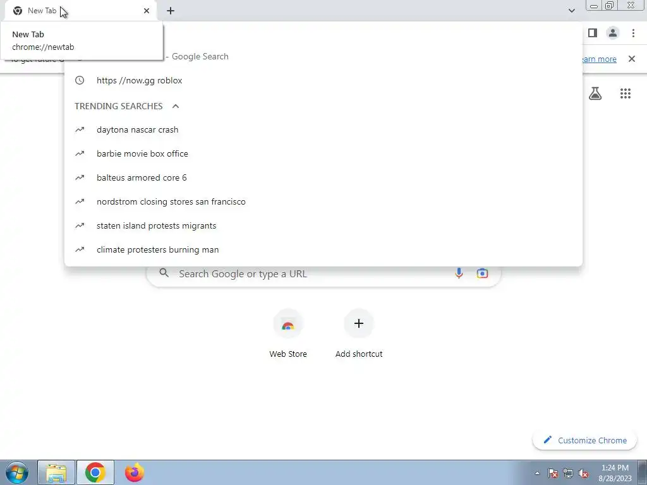Click trending arrow icon beside nordstrom closing stores
Image resolution: width=647 pixels, height=485 pixels.
(x=80, y=201)
